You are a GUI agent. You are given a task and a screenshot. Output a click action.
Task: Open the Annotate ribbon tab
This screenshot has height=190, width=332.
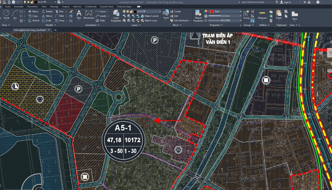[x=19, y=6]
